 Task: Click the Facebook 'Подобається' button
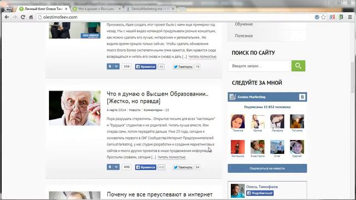pyautogui.click(x=260, y=193)
